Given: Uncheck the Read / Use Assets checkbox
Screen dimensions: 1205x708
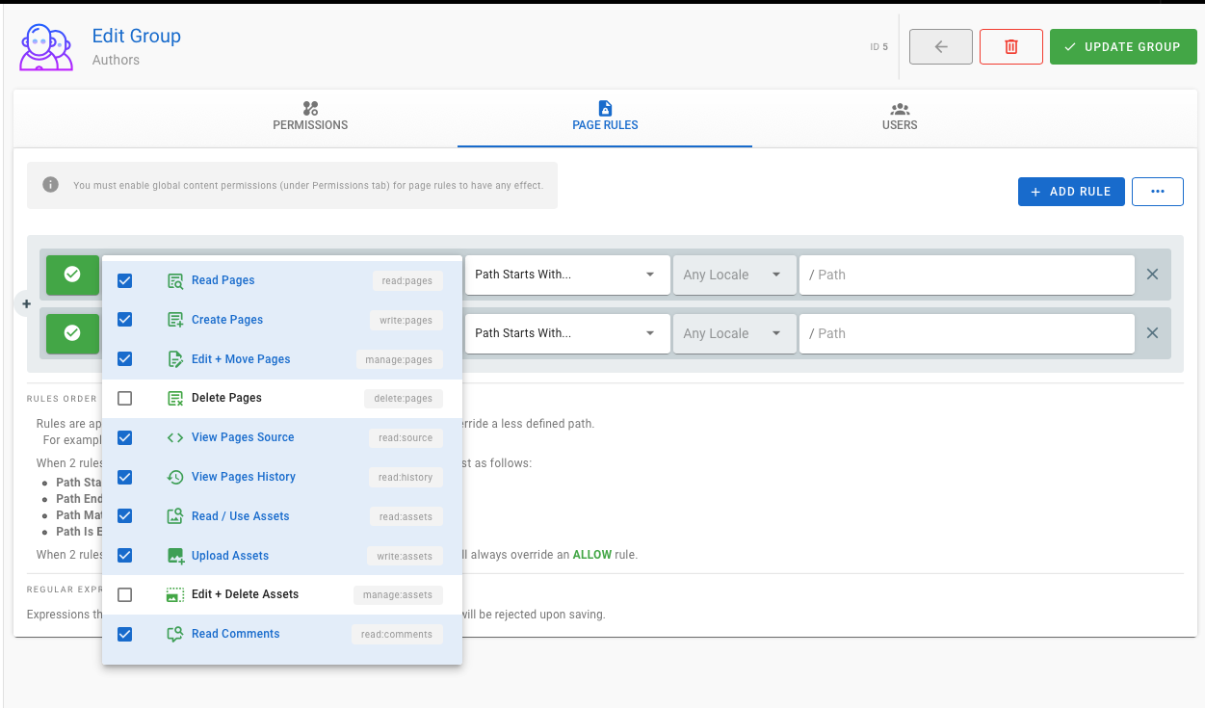Looking at the screenshot, I should pos(124,516).
